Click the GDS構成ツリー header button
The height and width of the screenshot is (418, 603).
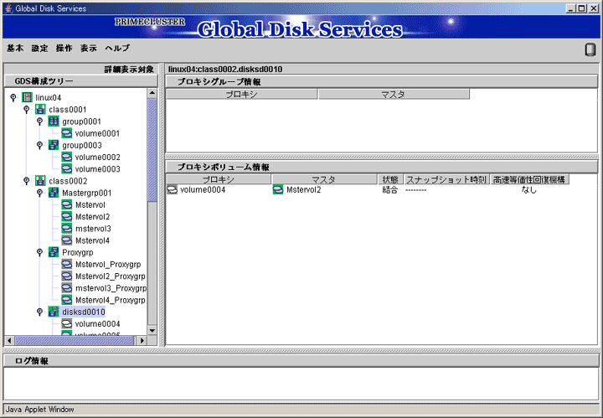80,81
